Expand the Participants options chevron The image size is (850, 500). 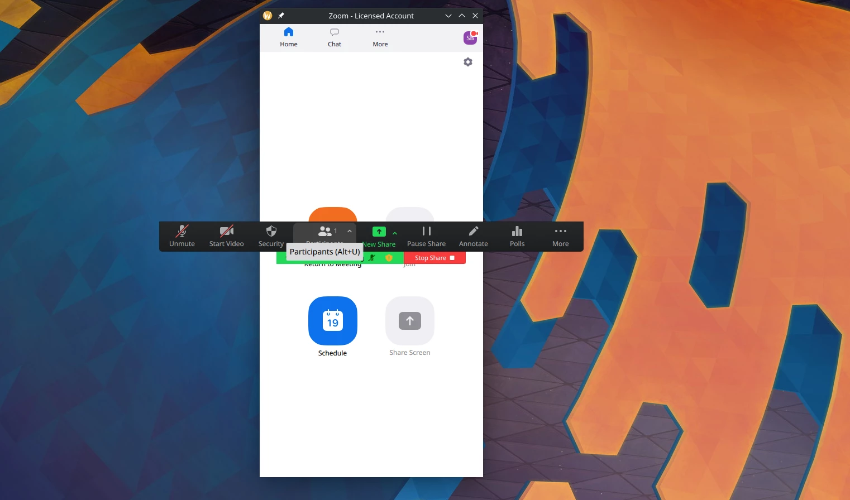(350, 231)
